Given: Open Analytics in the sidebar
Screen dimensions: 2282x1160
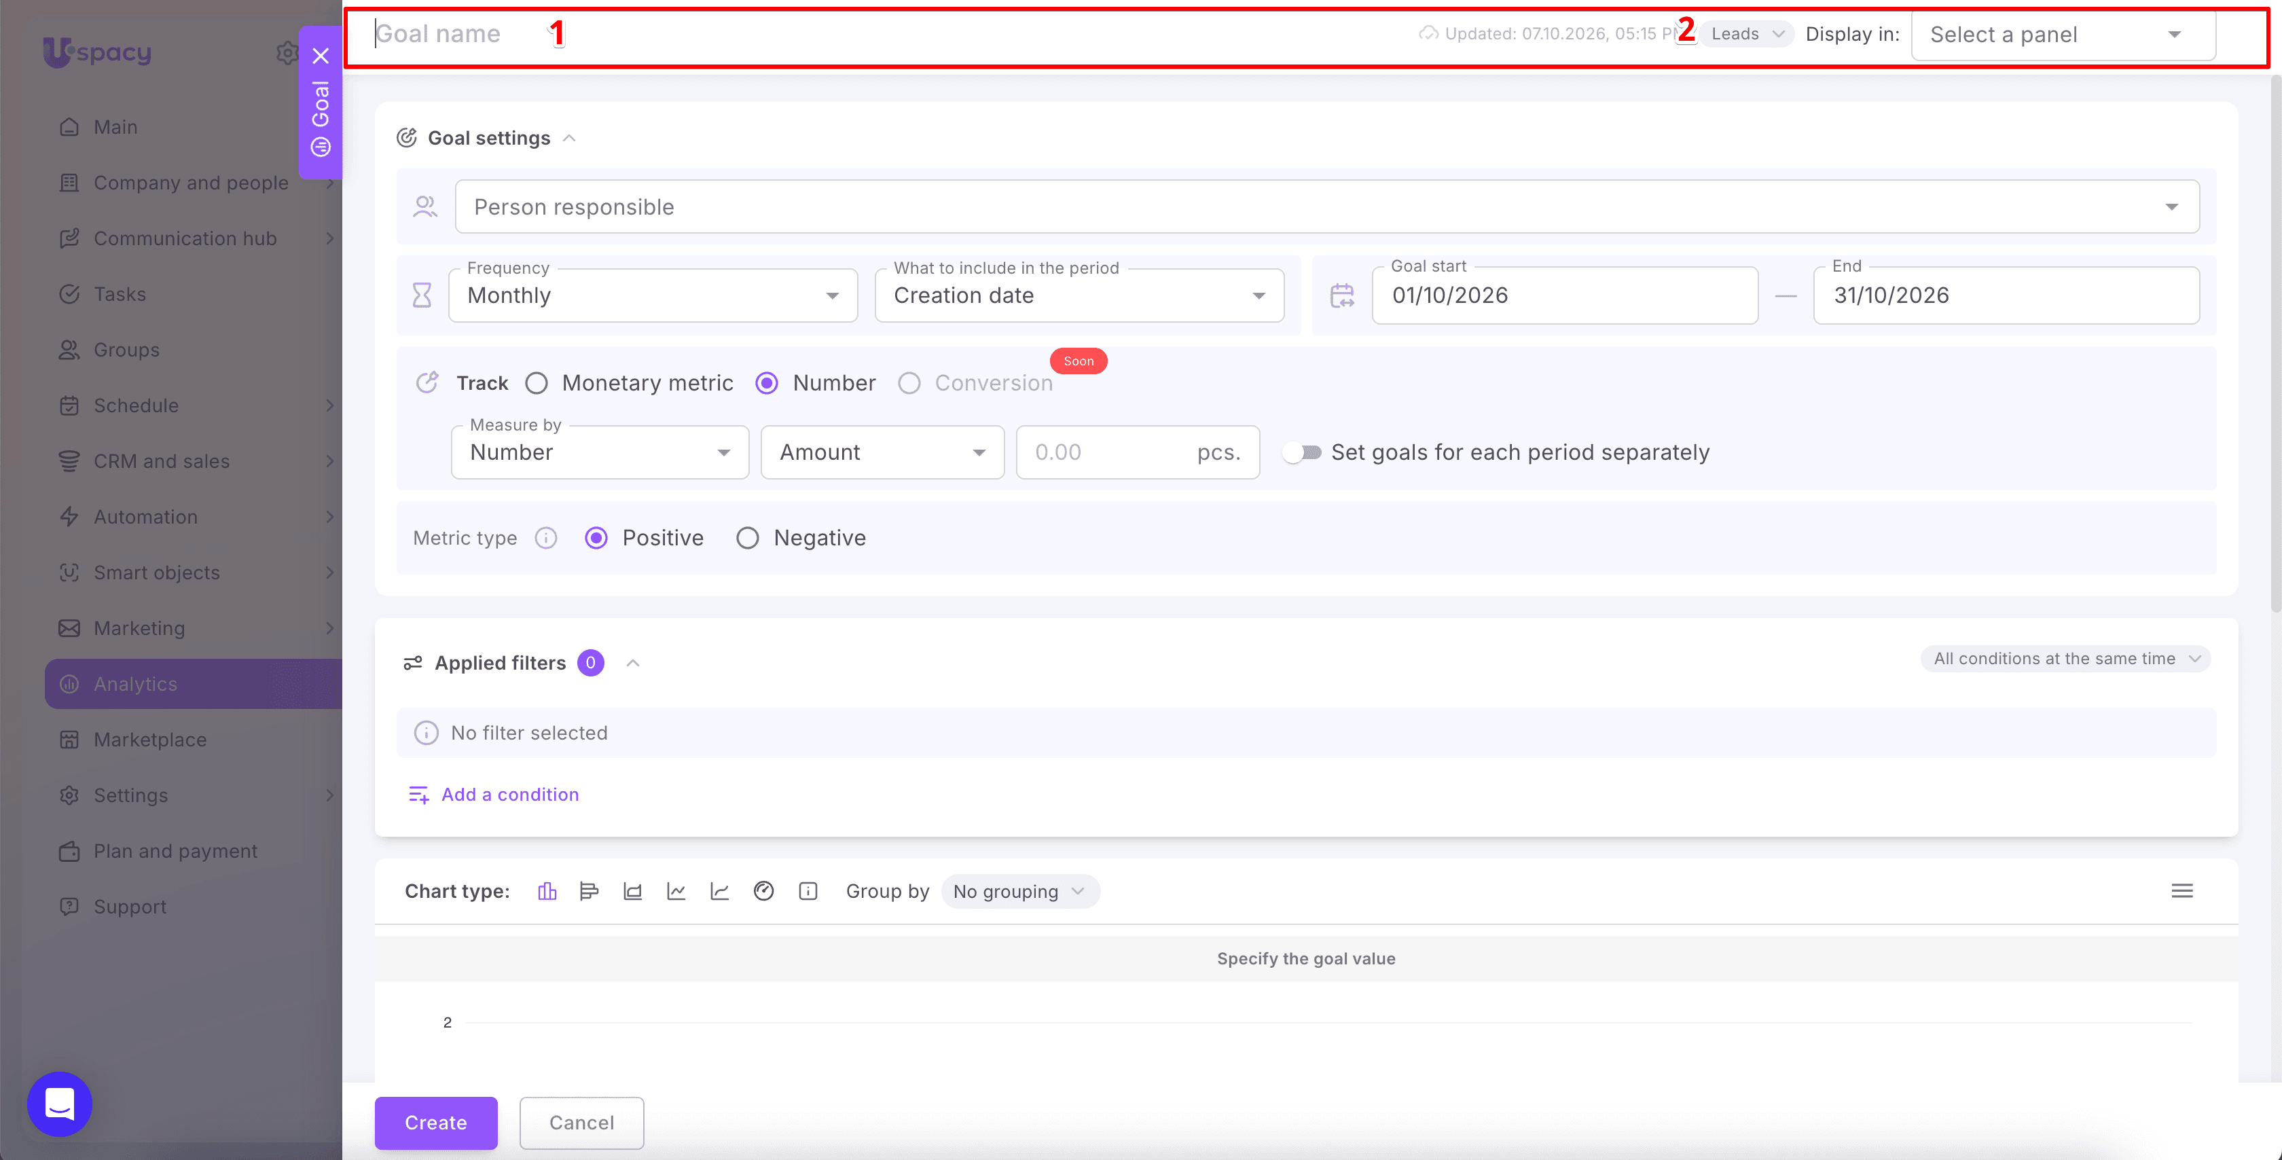Looking at the screenshot, I should click(x=193, y=684).
